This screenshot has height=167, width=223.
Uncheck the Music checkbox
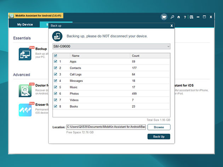click(56, 87)
